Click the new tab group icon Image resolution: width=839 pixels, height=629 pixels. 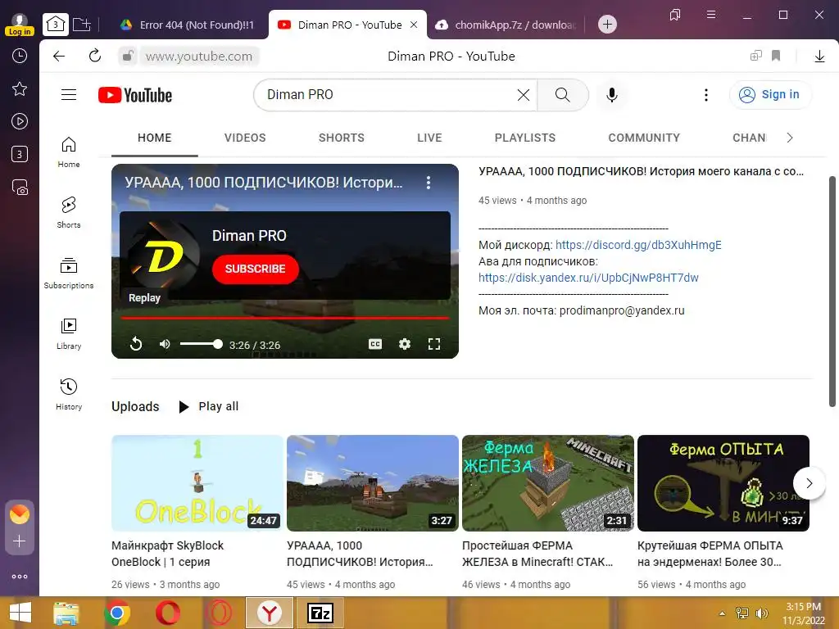pos(81,24)
